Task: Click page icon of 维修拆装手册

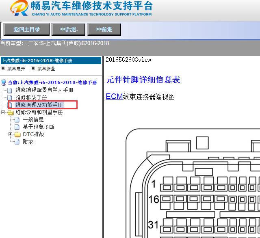Action: [10, 97]
